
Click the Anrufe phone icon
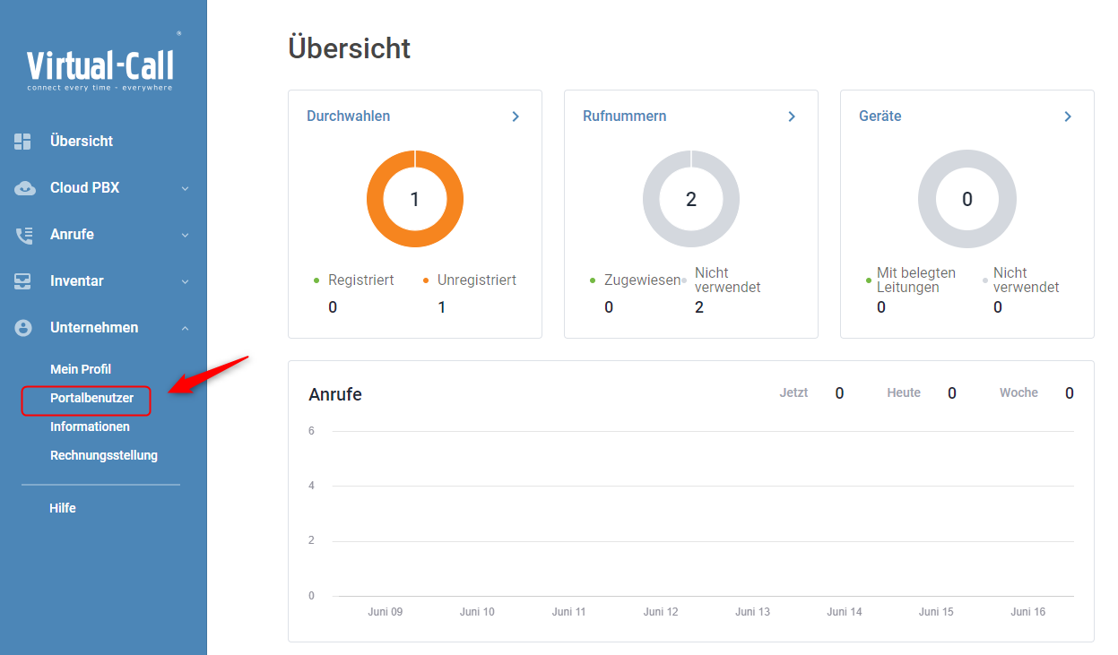(24, 235)
